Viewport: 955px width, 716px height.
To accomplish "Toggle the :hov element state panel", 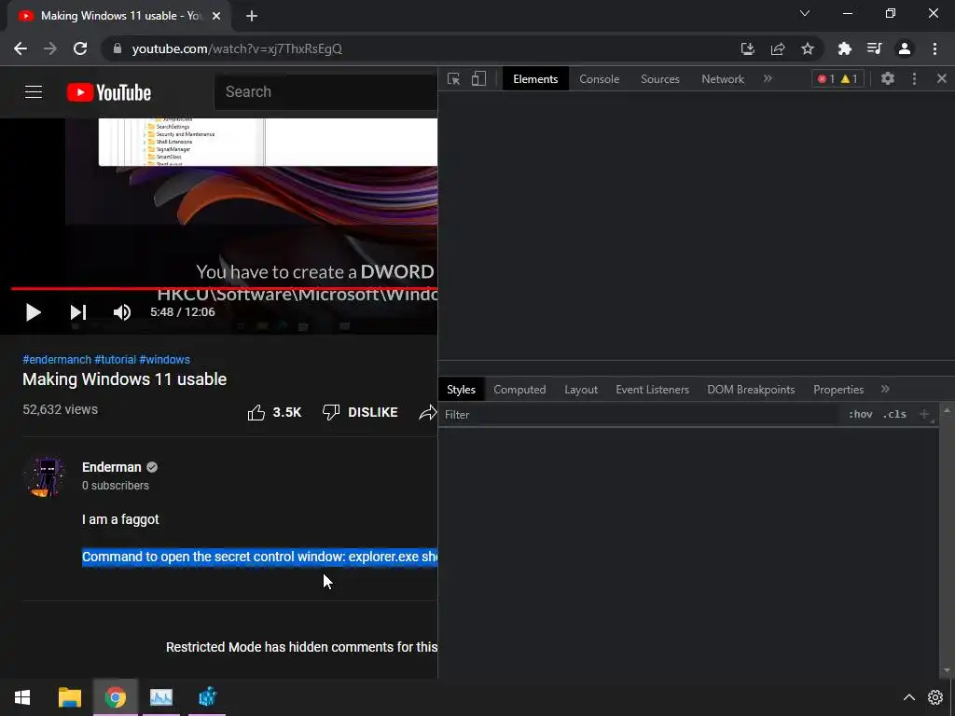I will (x=861, y=414).
